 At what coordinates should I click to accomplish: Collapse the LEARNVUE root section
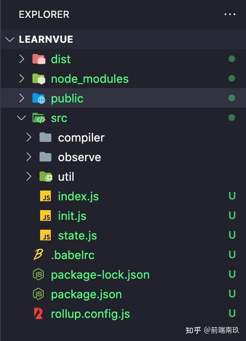[x=10, y=39]
